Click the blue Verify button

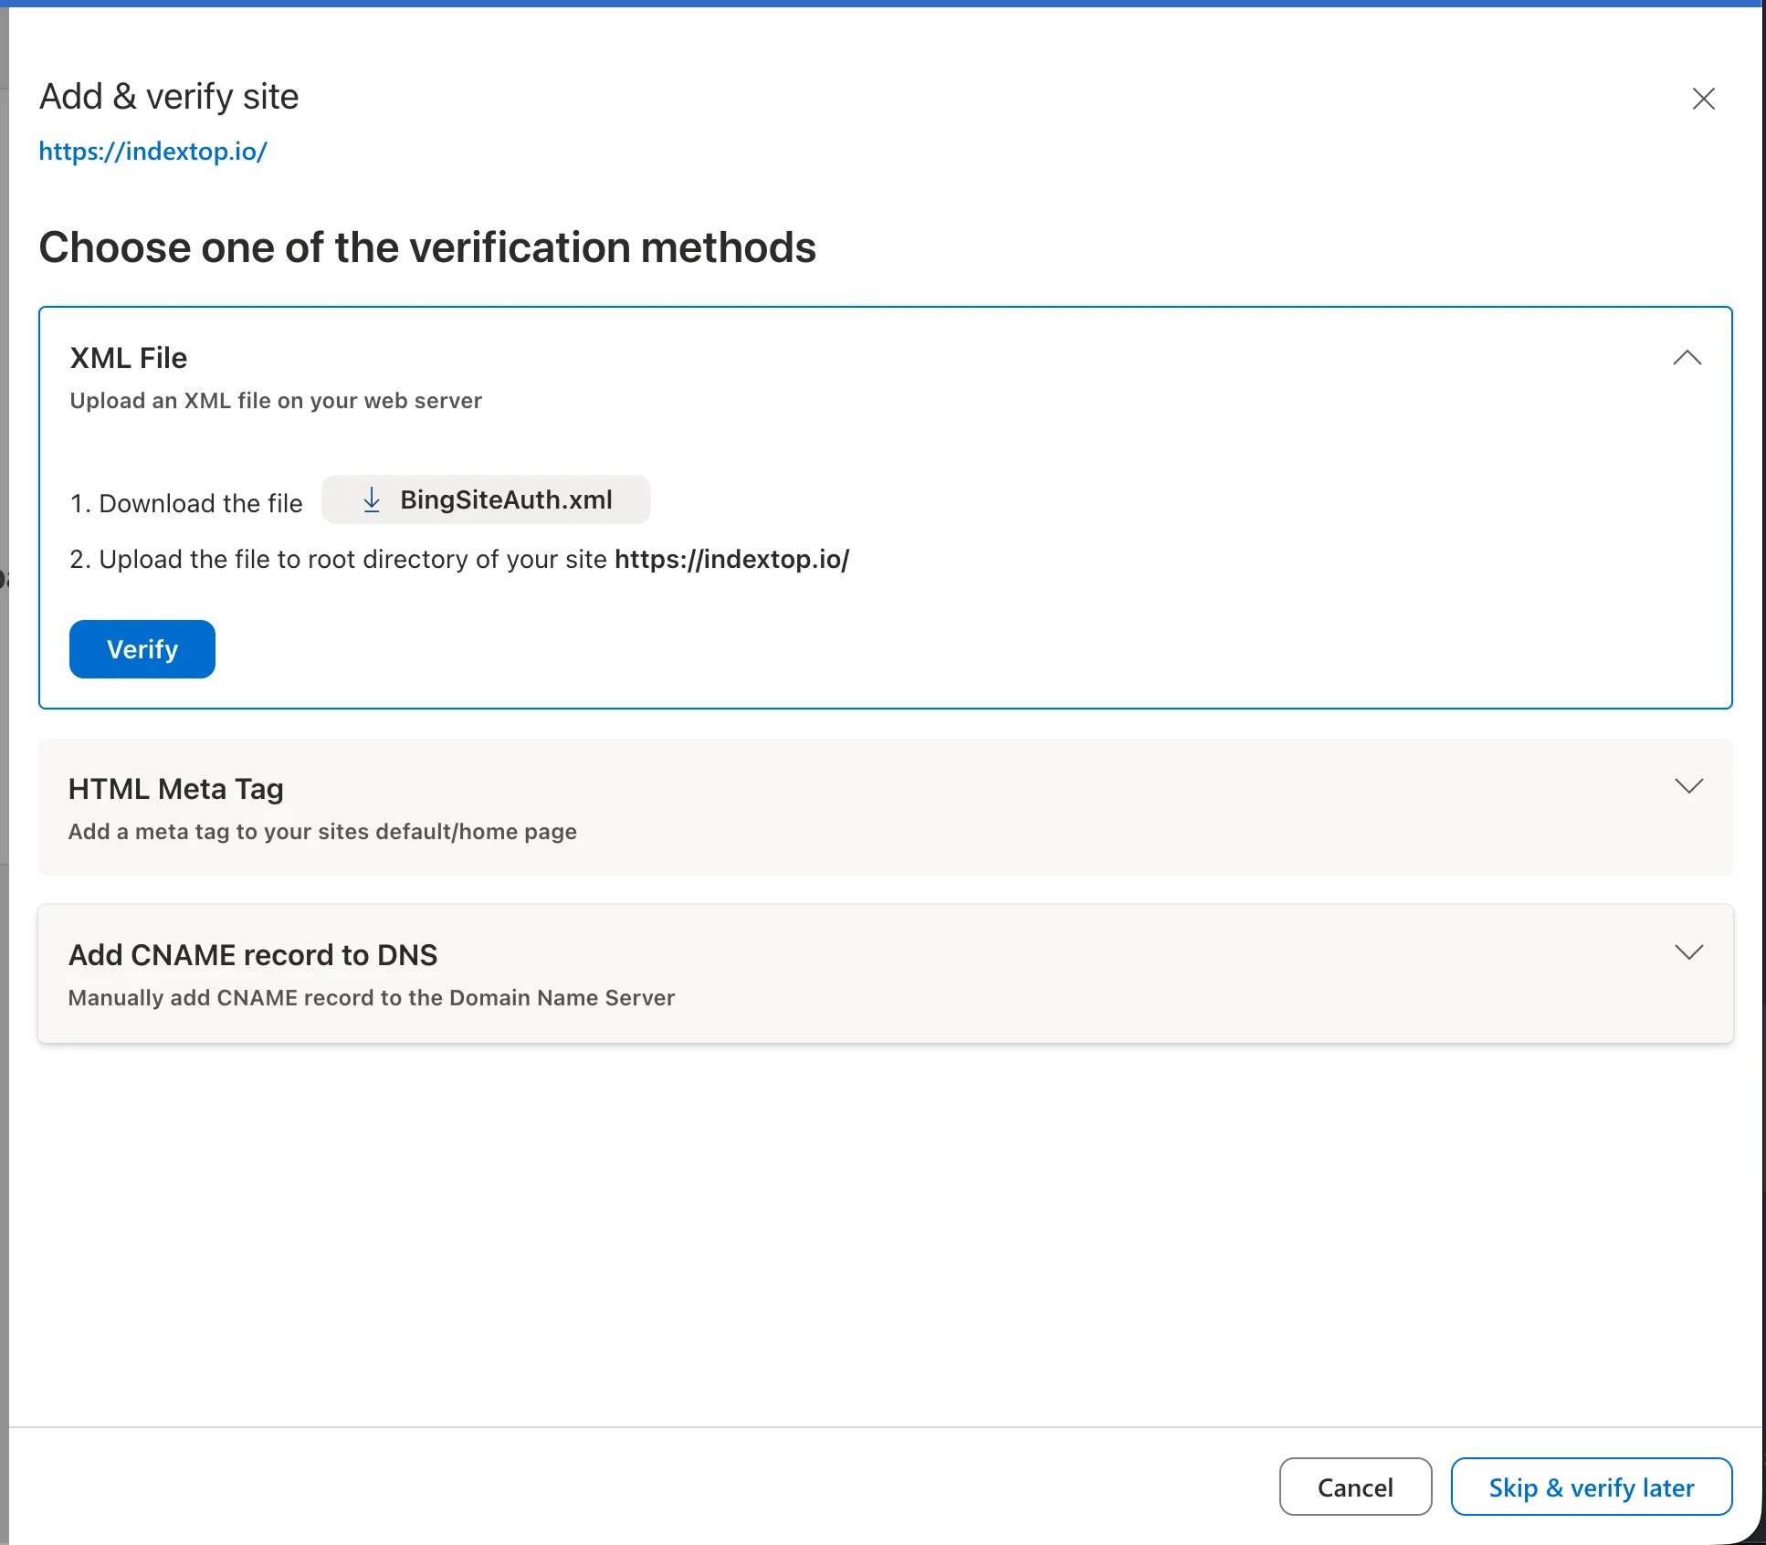(142, 649)
